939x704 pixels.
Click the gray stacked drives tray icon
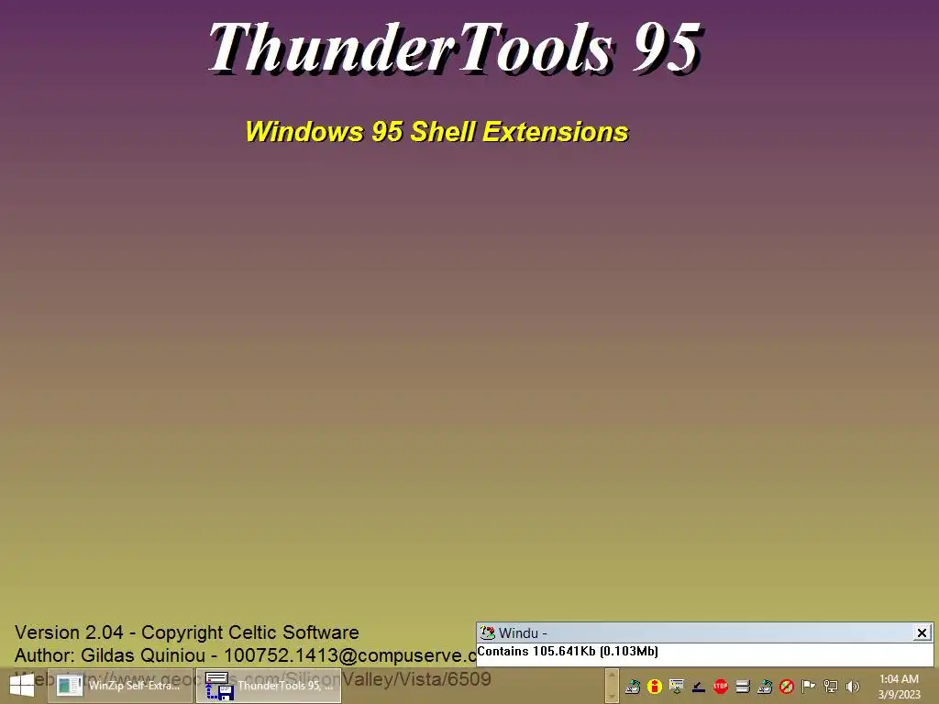coord(743,687)
